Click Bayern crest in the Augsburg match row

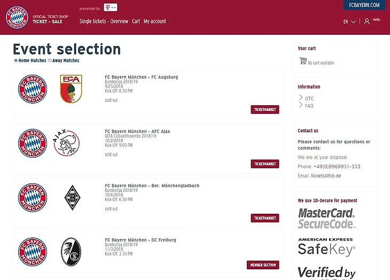tap(33, 89)
